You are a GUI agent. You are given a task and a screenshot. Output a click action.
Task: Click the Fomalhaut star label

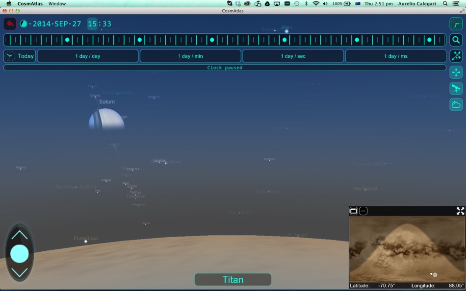pos(85,239)
